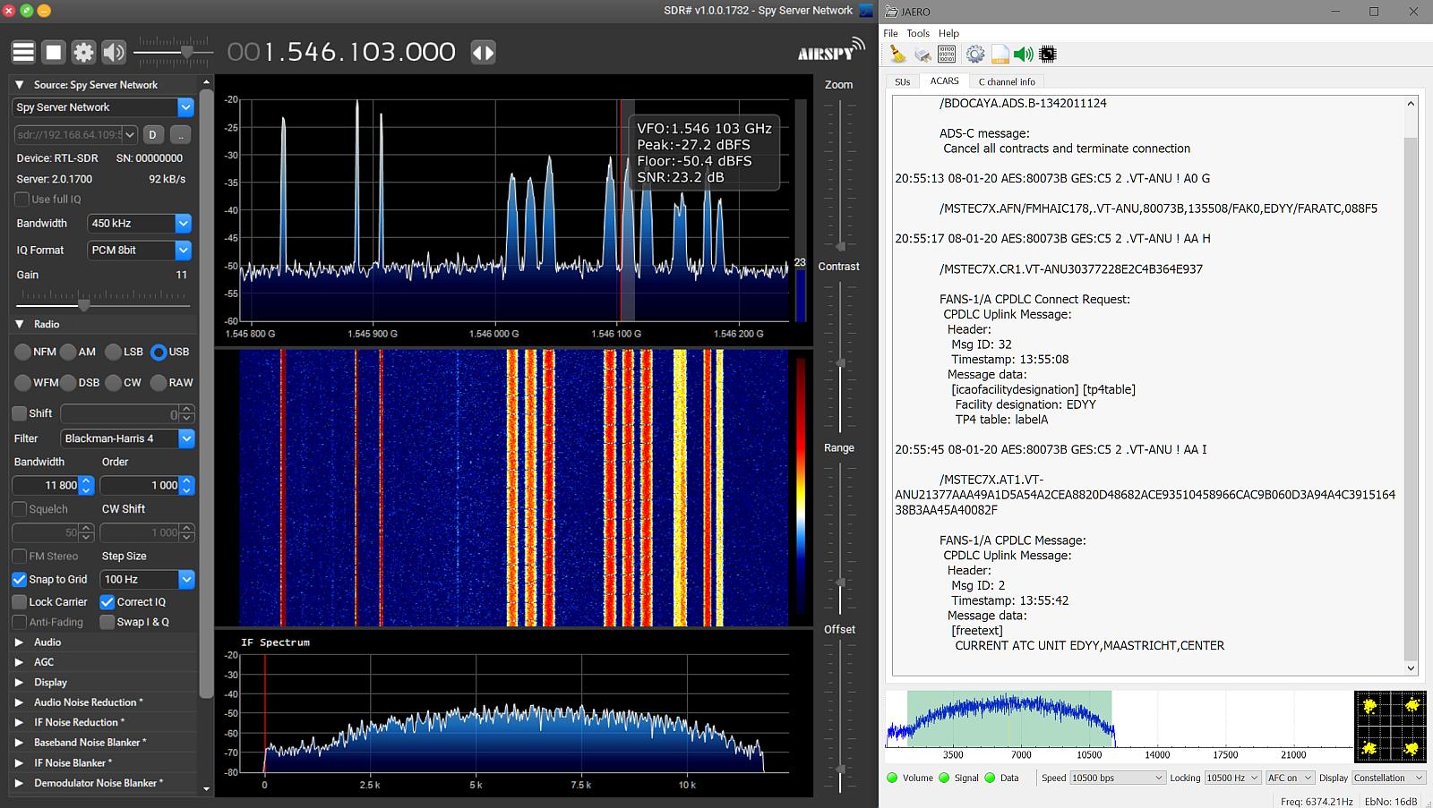This screenshot has height=808, width=1433.
Task: Click the frequency tuning arrows icon
Action: [x=483, y=52]
